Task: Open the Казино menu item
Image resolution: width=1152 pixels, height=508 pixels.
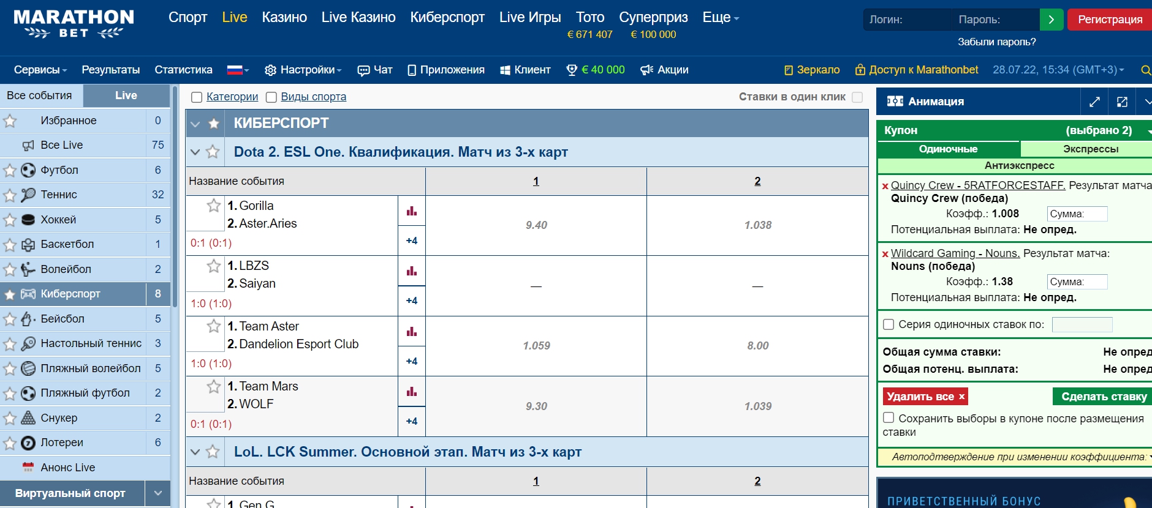Action: click(284, 18)
